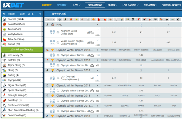
Task: Filter by the tennis ball icon in strip
Action: click(77, 19)
